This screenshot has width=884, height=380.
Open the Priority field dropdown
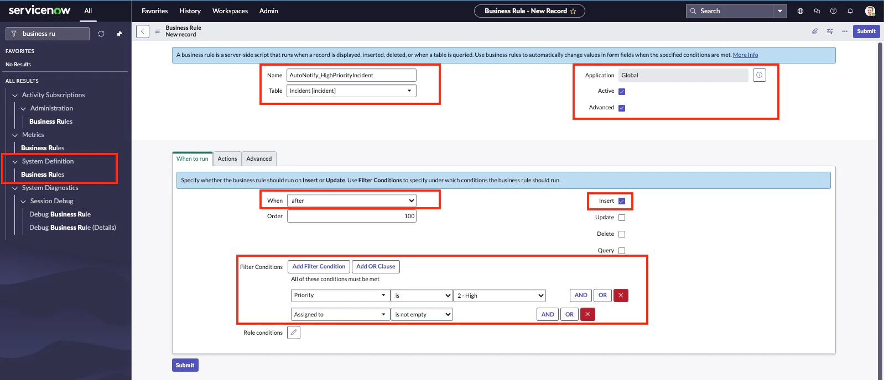tap(340, 295)
